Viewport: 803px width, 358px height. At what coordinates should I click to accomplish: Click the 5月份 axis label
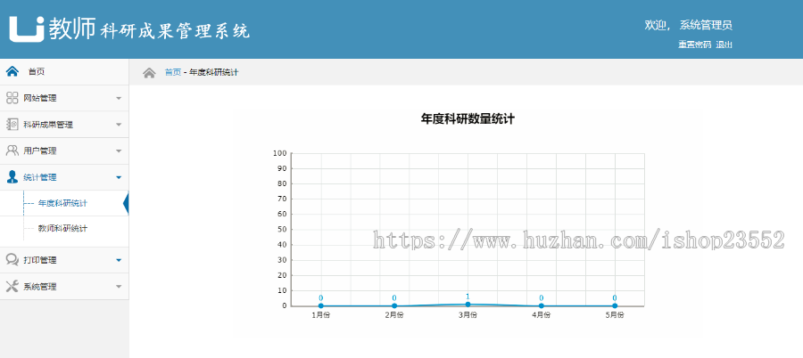[x=615, y=315]
